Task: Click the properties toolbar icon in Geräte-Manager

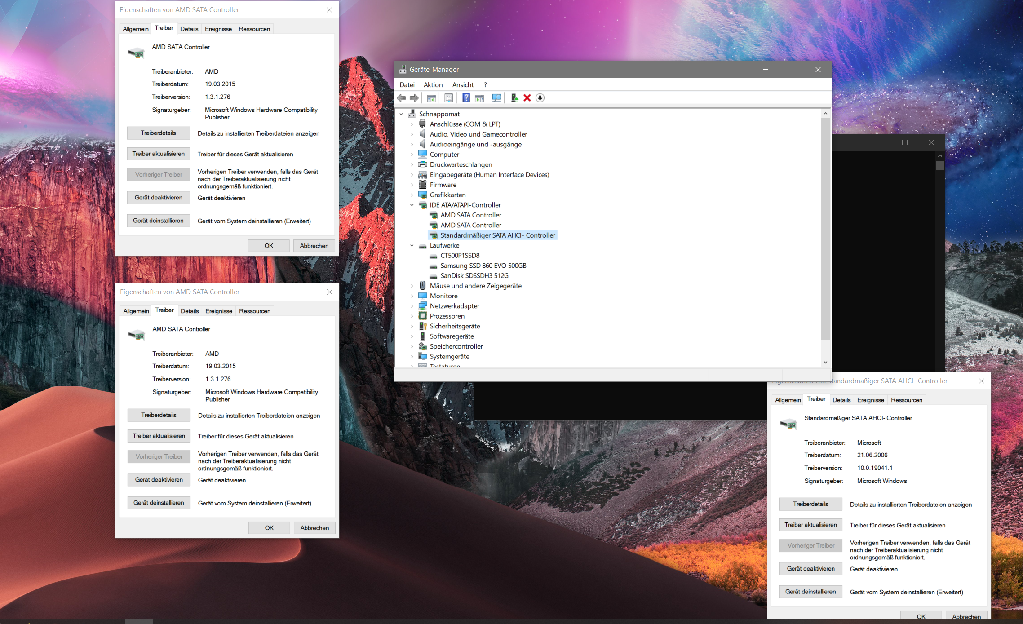Action: pyautogui.click(x=448, y=98)
